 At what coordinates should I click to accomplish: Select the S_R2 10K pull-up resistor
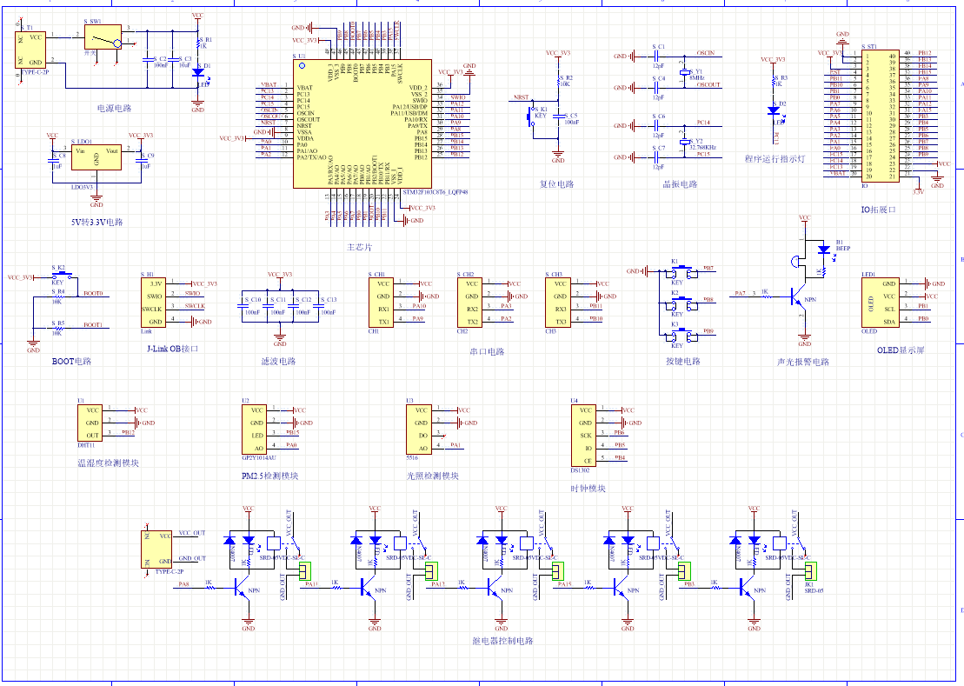coord(559,81)
